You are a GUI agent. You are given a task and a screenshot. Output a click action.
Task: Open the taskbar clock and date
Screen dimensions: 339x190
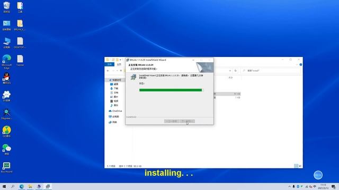[323, 186]
